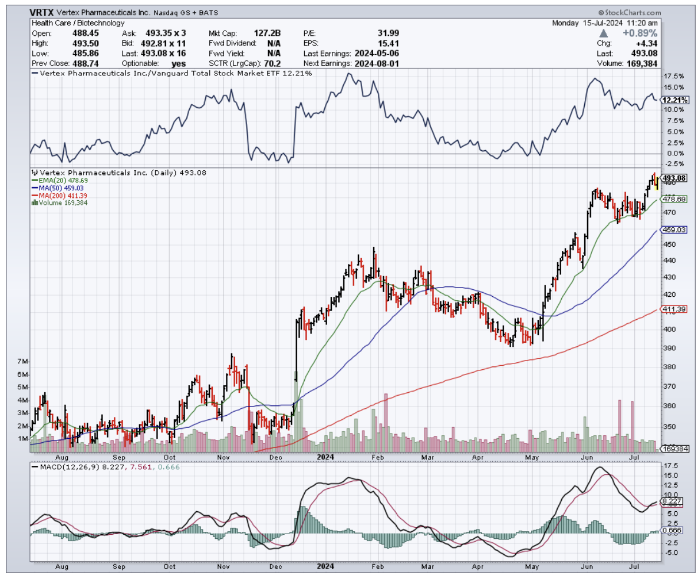Click the 8.227 MACD value tag on axis

pyautogui.click(x=673, y=502)
